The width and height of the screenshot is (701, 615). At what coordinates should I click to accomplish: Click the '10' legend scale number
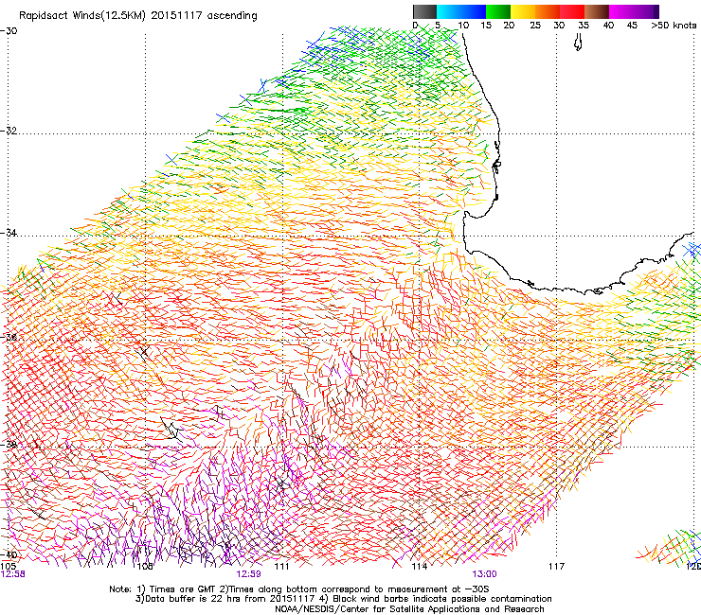tap(463, 26)
